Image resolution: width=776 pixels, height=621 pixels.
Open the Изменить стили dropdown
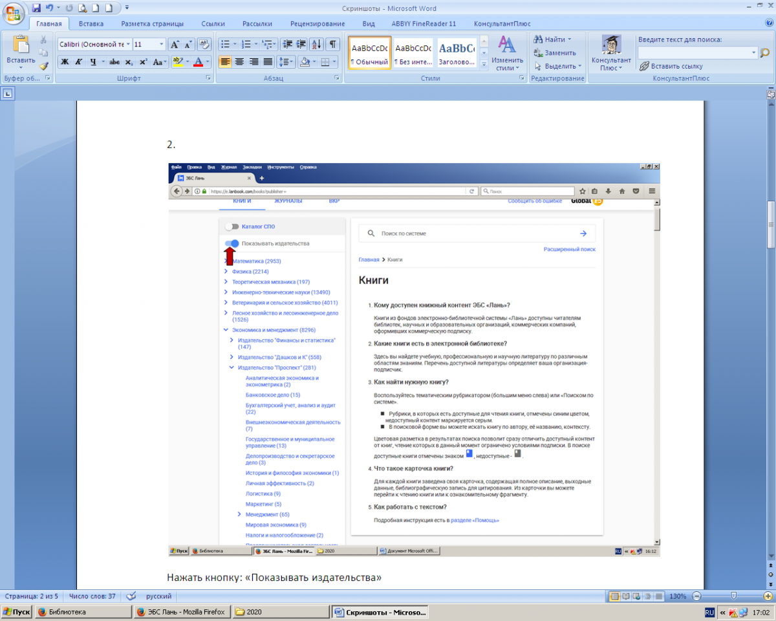pos(507,53)
